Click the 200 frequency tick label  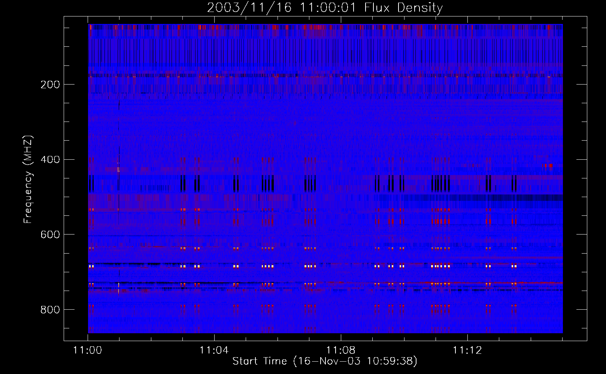point(50,85)
